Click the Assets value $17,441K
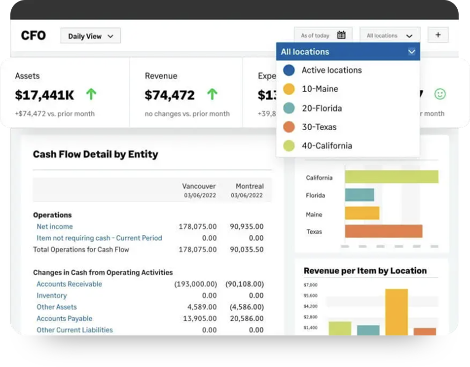470x367 pixels. pyautogui.click(x=44, y=95)
